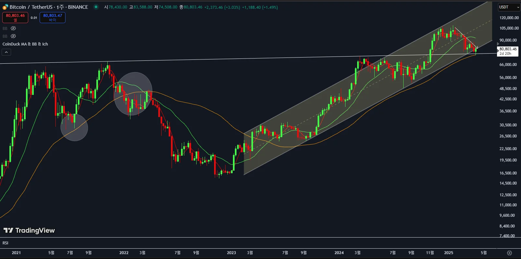Click the close value 80,803.46 in header

pos(193,7)
